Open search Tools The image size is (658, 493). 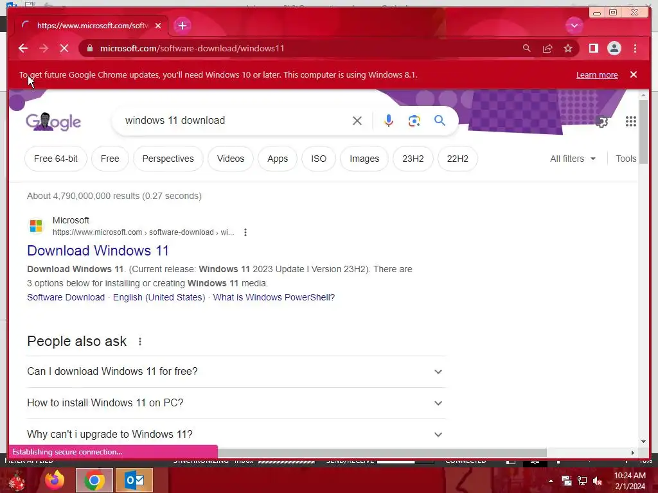(626, 159)
